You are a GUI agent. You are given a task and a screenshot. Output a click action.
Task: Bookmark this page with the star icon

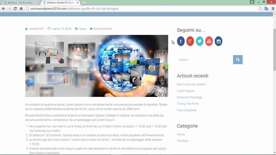pyautogui.click(x=260, y=9)
